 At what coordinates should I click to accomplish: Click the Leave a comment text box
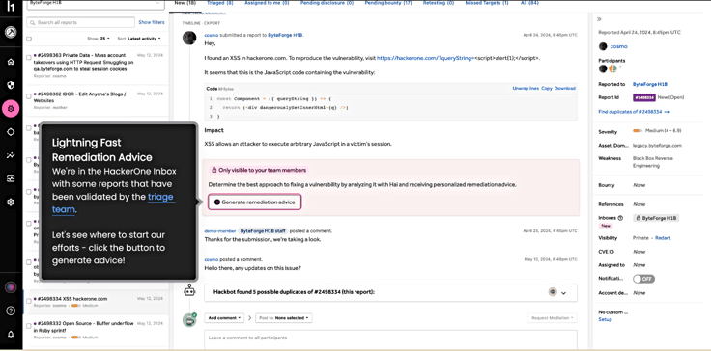pos(390,338)
